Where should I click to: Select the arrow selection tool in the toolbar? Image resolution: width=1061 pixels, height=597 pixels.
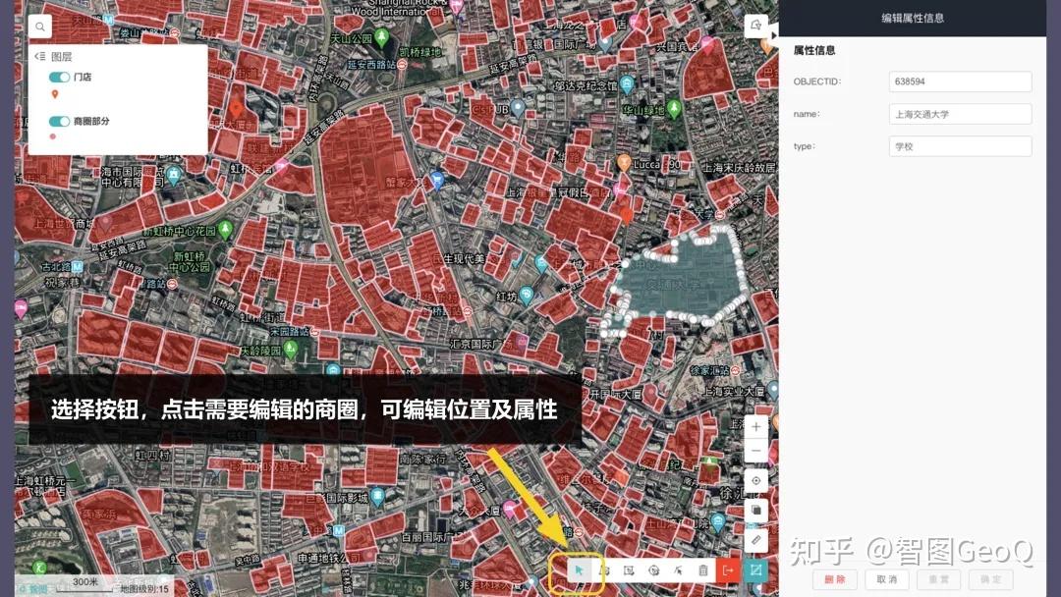pos(580,570)
